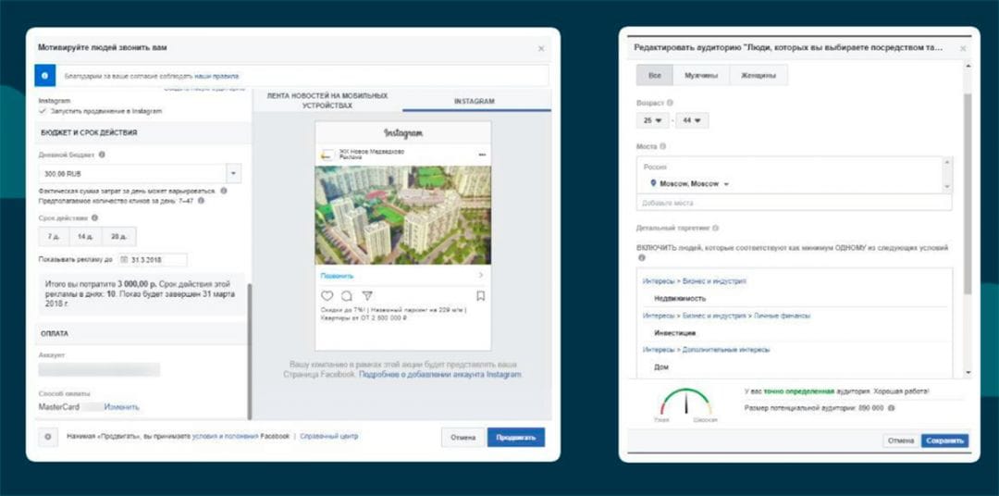Click the blue info icon in the rules banner
The width and height of the screenshot is (999, 496).
coord(44,75)
